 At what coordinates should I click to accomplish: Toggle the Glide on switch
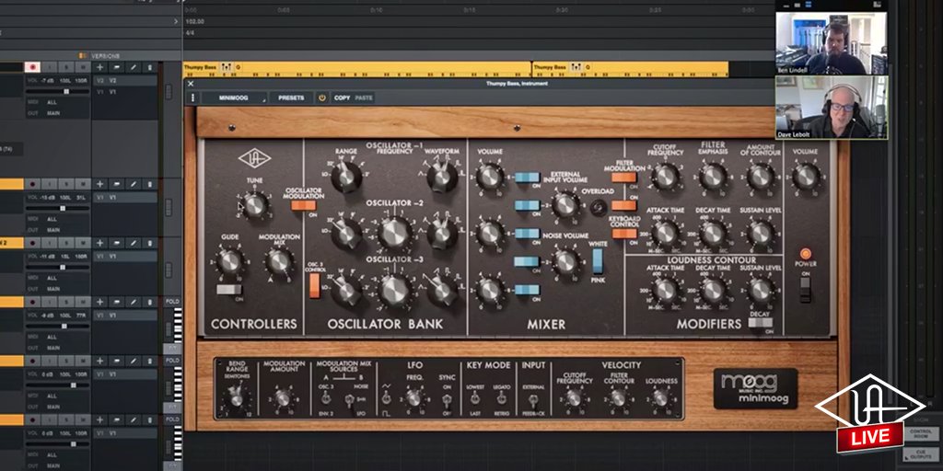229,290
